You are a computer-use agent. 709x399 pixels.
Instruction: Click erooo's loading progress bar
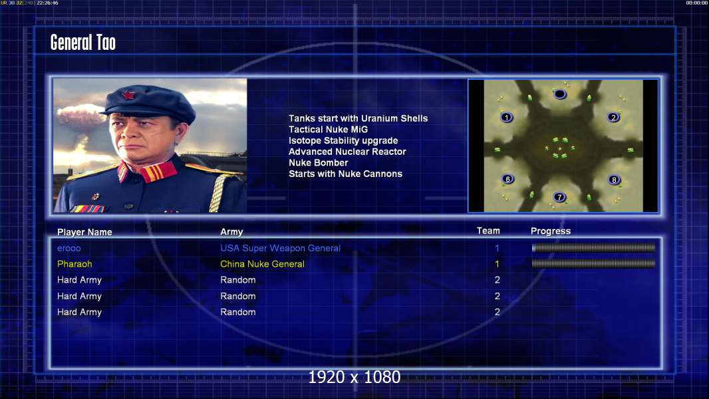point(593,247)
